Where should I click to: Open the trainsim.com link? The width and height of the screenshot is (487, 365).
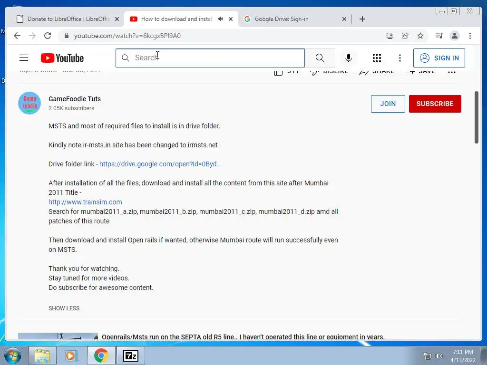tap(85, 202)
